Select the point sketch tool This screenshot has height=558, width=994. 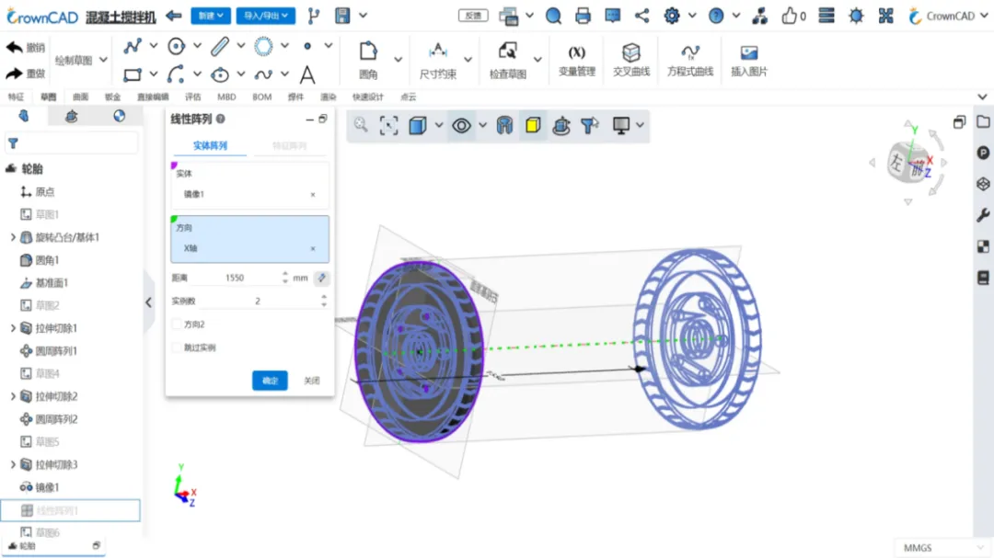tap(307, 46)
